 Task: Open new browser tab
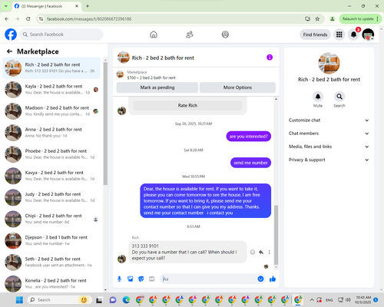88,6
